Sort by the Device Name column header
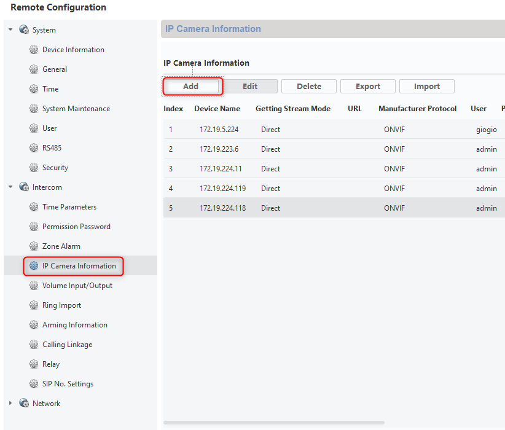505x430 pixels. click(x=217, y=109)
